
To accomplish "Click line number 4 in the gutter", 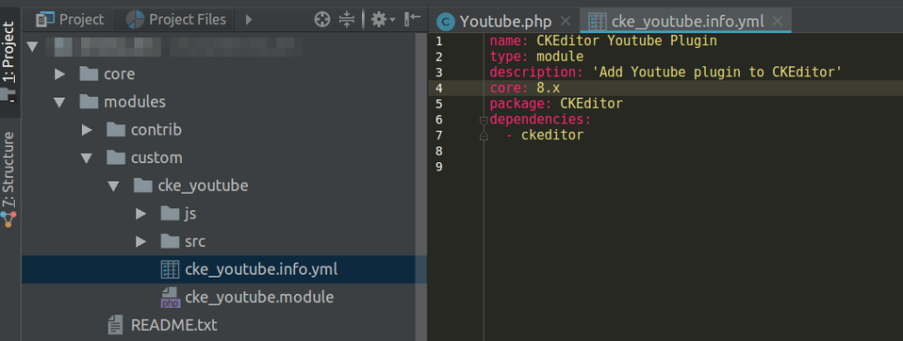I will pos(439,88).
